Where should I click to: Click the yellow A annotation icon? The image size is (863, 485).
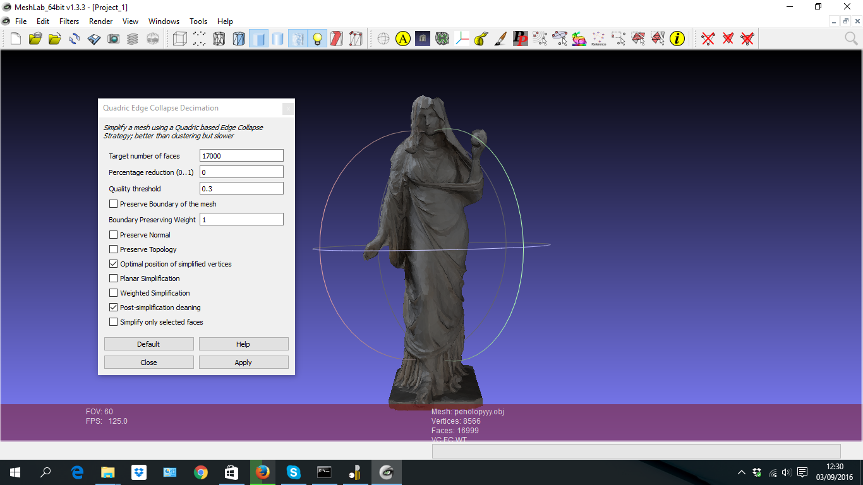402,39
